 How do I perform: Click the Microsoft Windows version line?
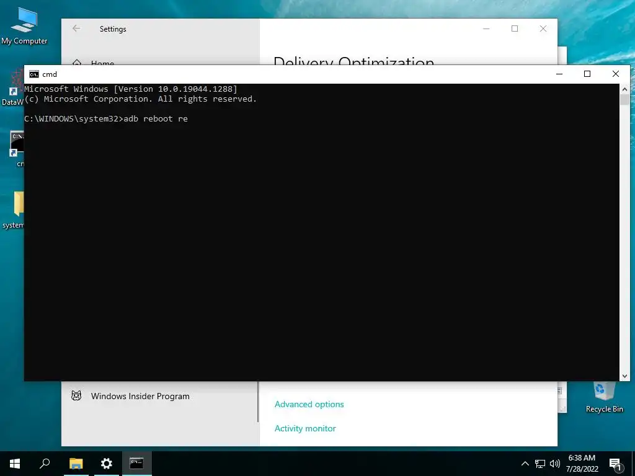[131, 89]
